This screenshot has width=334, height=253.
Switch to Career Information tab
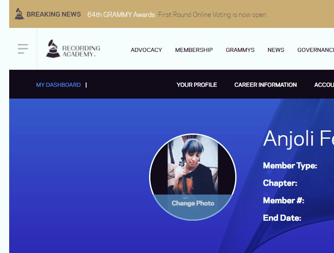point(265,85)
